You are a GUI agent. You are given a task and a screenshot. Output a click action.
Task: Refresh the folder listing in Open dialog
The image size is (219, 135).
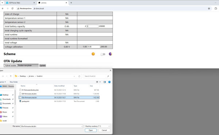tap(79, 76)
